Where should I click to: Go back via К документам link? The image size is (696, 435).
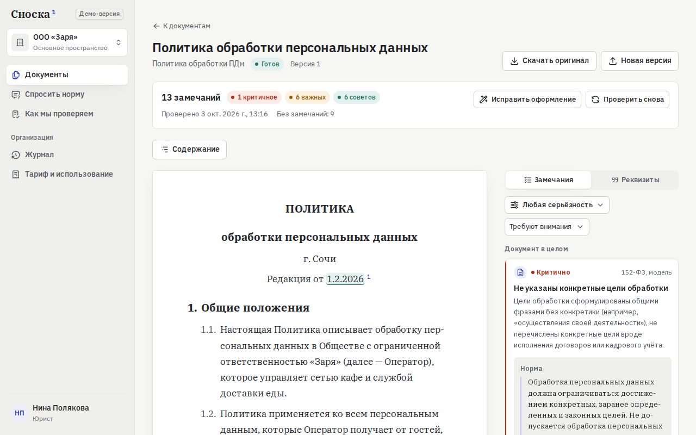[x=182, y=26]
